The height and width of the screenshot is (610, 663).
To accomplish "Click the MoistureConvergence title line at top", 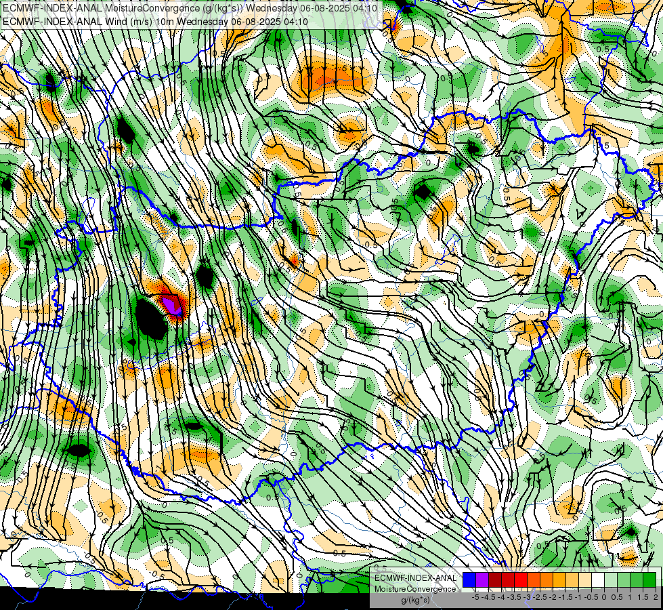I will point(190,7).
